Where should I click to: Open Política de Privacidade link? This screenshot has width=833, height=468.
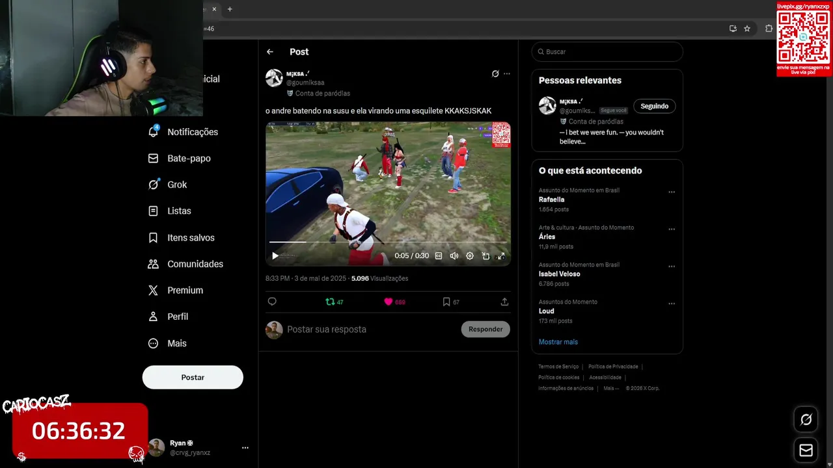click(x=613, y=367)
